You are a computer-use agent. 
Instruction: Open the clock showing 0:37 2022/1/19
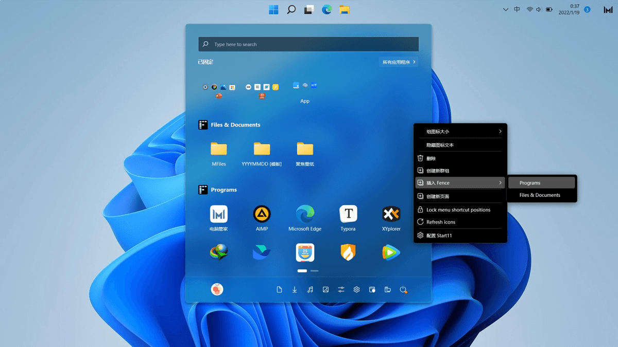point(569,9)
